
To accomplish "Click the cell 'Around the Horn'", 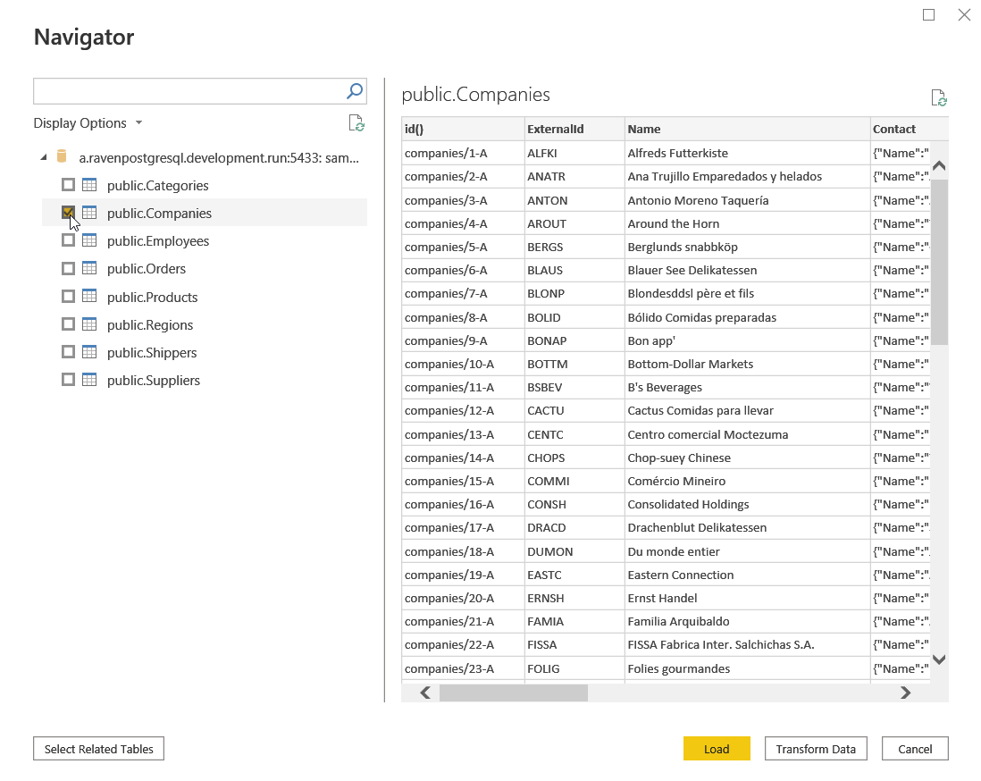I will (747, 223).
